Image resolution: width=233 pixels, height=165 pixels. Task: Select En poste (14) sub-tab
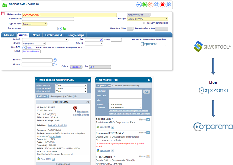tap(104, 85)
